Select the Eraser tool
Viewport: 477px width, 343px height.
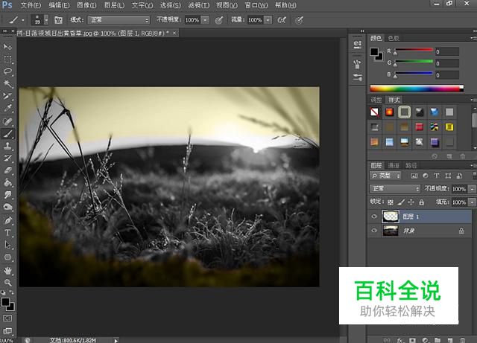click(7, 170)
